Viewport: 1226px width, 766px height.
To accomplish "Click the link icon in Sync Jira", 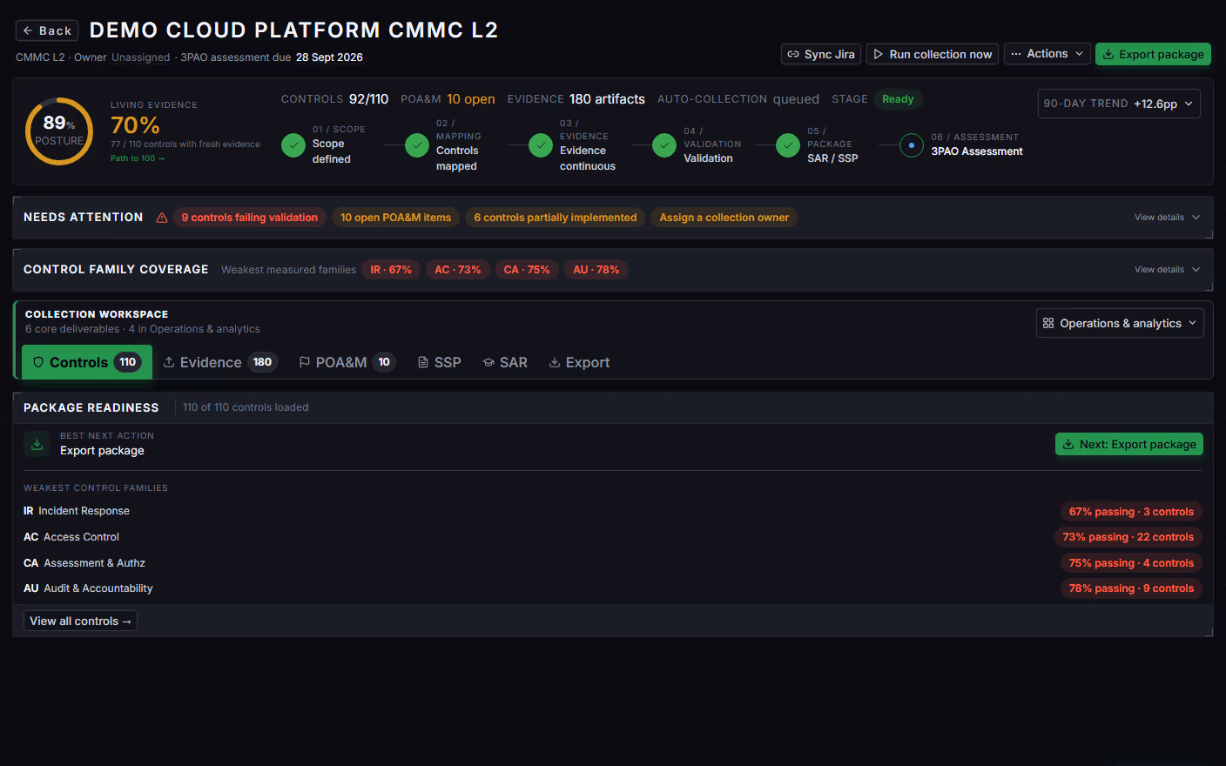I will [793, 54].
